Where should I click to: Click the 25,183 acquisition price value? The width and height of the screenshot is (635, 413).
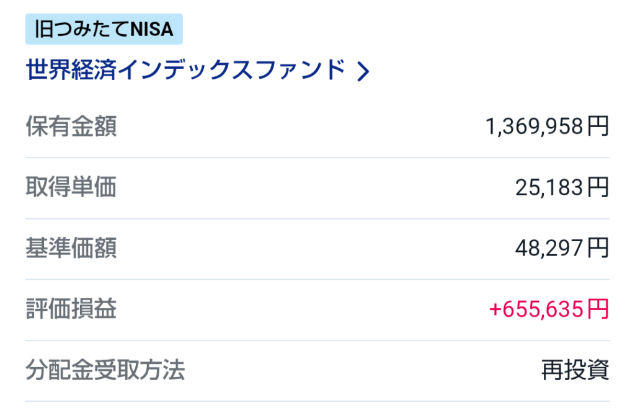[549, 188]
